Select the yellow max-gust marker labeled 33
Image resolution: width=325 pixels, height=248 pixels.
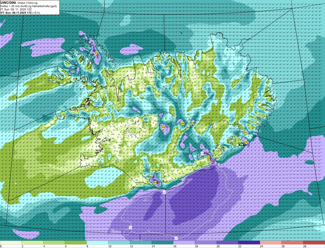click(155, 182)
